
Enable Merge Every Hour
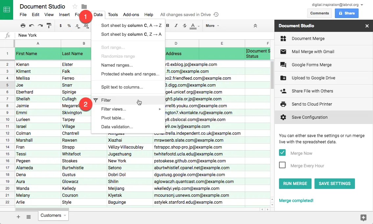(x=282, y=165)
